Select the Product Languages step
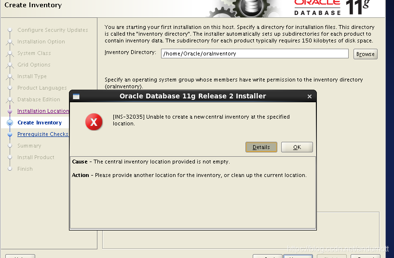 pos(42,88)
